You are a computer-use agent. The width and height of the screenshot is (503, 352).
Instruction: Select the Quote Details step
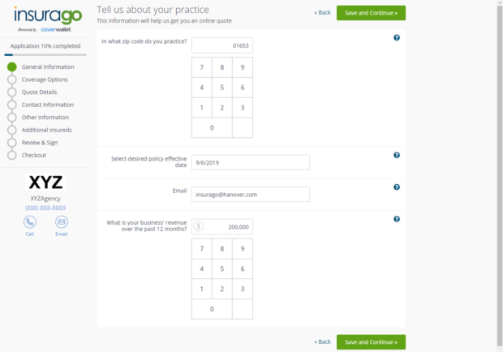pyautogui.click(x=39, y=92)
